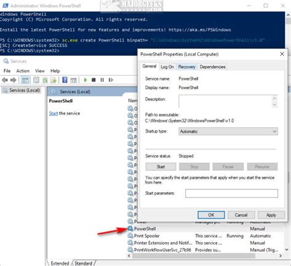Select Printer Extensions and Notif... row

point(205,243)
